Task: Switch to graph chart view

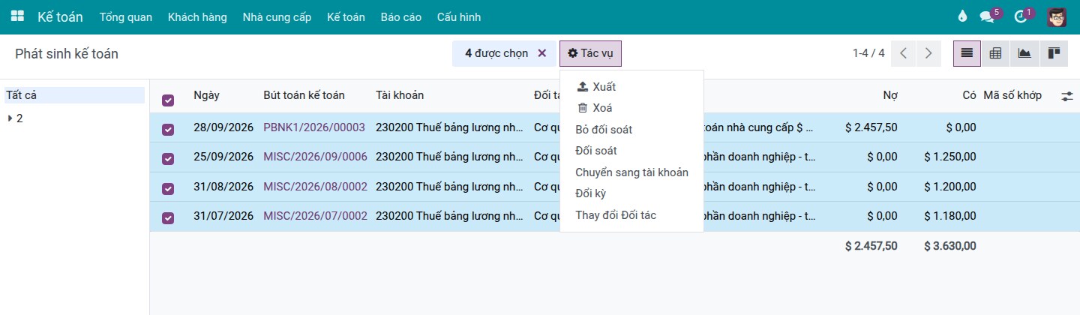Action: [x=1024, y=53]
